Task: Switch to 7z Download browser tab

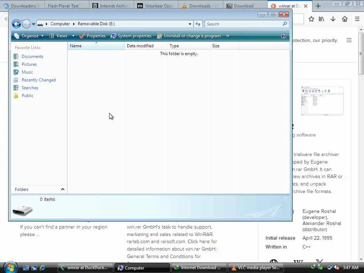Action: coord(245,6)
